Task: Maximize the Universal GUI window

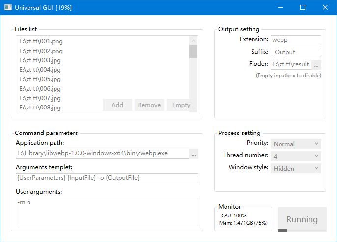Action: (303, 7)
